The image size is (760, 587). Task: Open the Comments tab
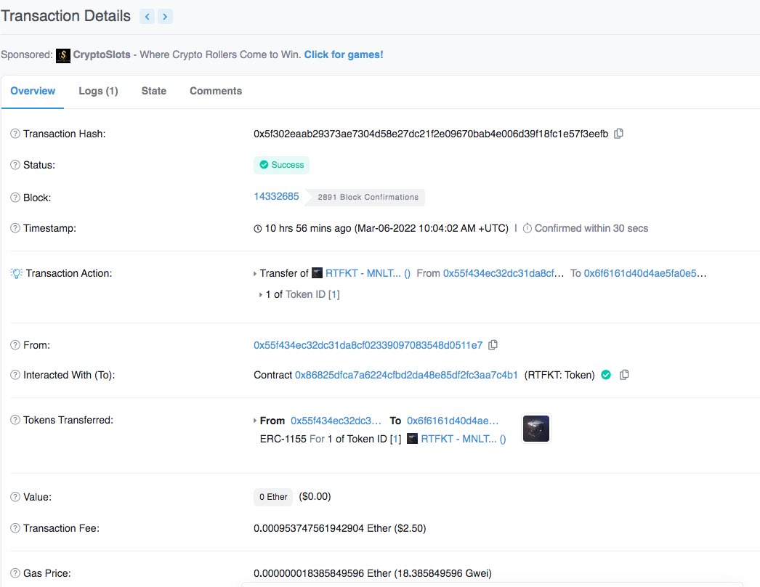[216, 91]
